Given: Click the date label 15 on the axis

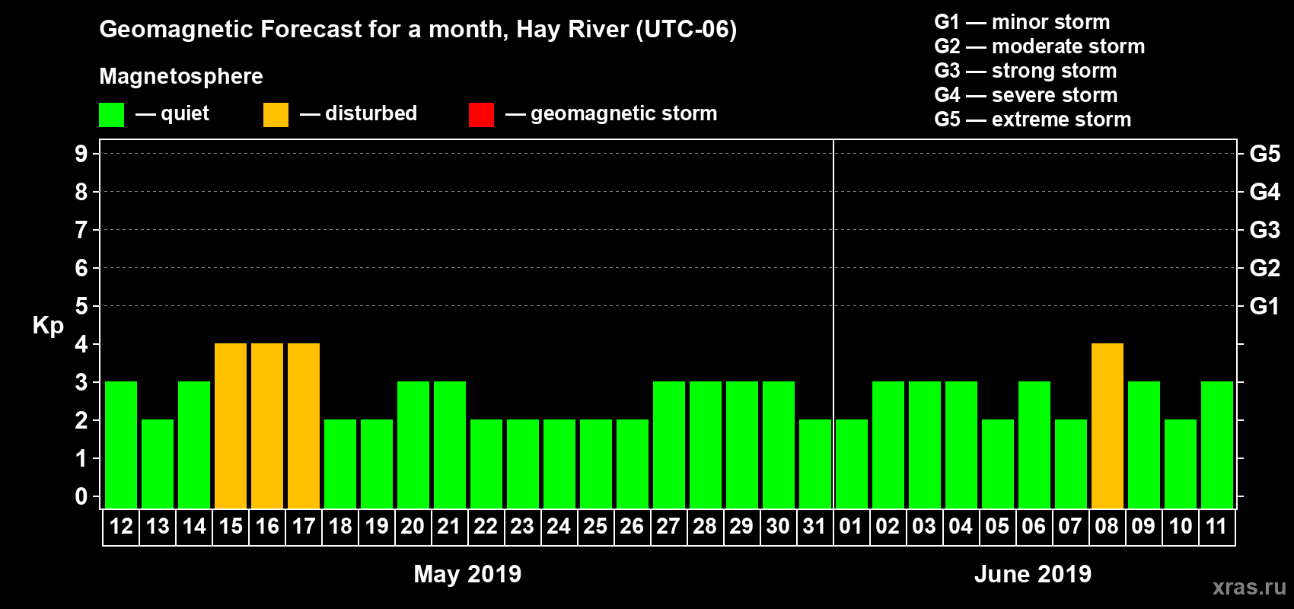Looking at the screenshot, I should click(231, 526).
